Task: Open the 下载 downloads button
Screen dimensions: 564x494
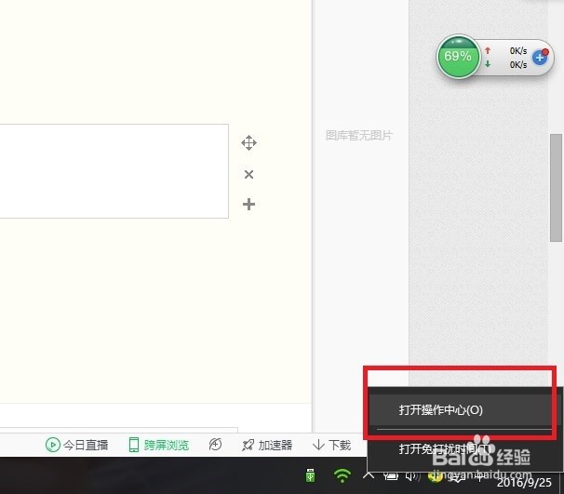Action: (331, 445)
